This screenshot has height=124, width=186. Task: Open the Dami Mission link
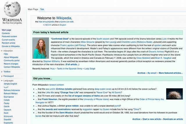66,113
